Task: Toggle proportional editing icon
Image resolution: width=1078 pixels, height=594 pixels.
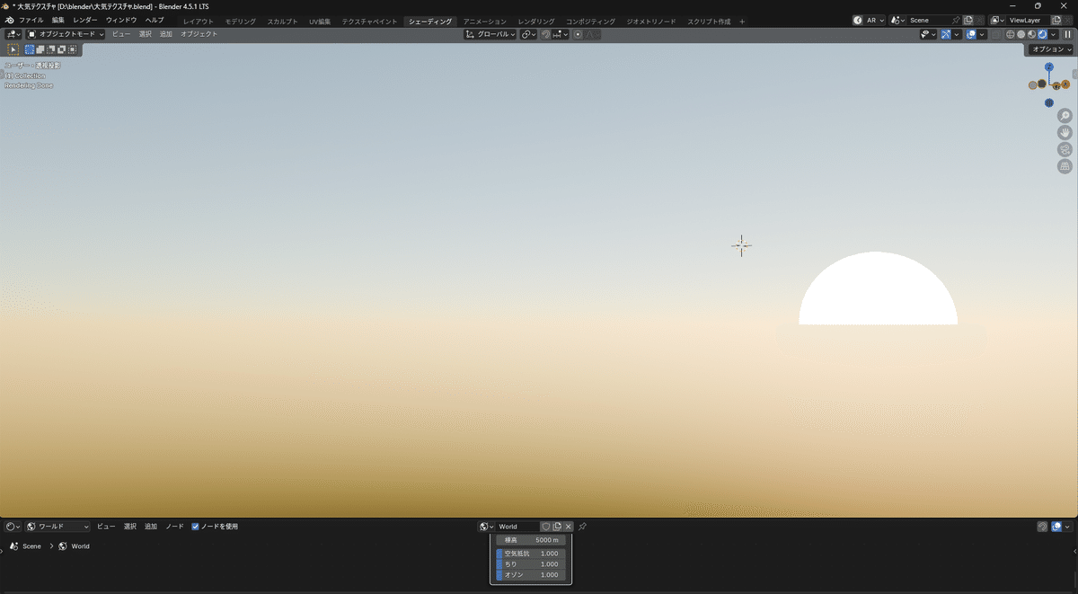Action: pos(578,34)
